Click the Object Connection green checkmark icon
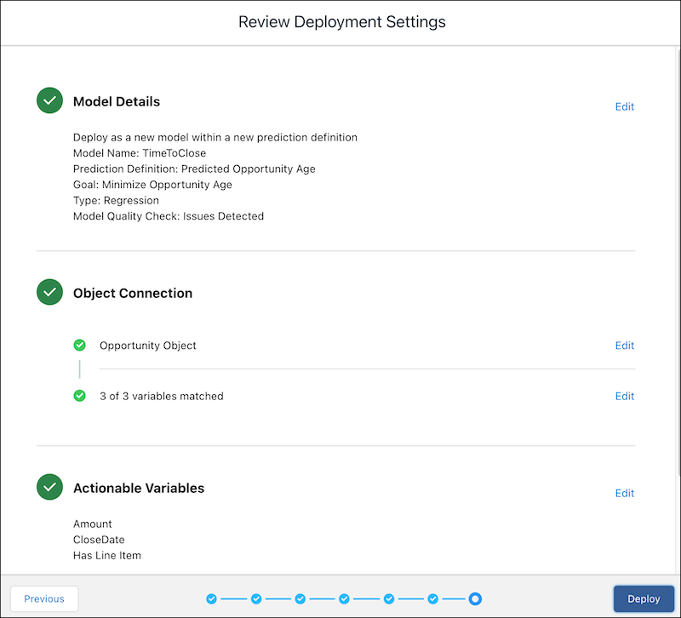The height and width of the screenshot is (618, 681). point(49,292)
